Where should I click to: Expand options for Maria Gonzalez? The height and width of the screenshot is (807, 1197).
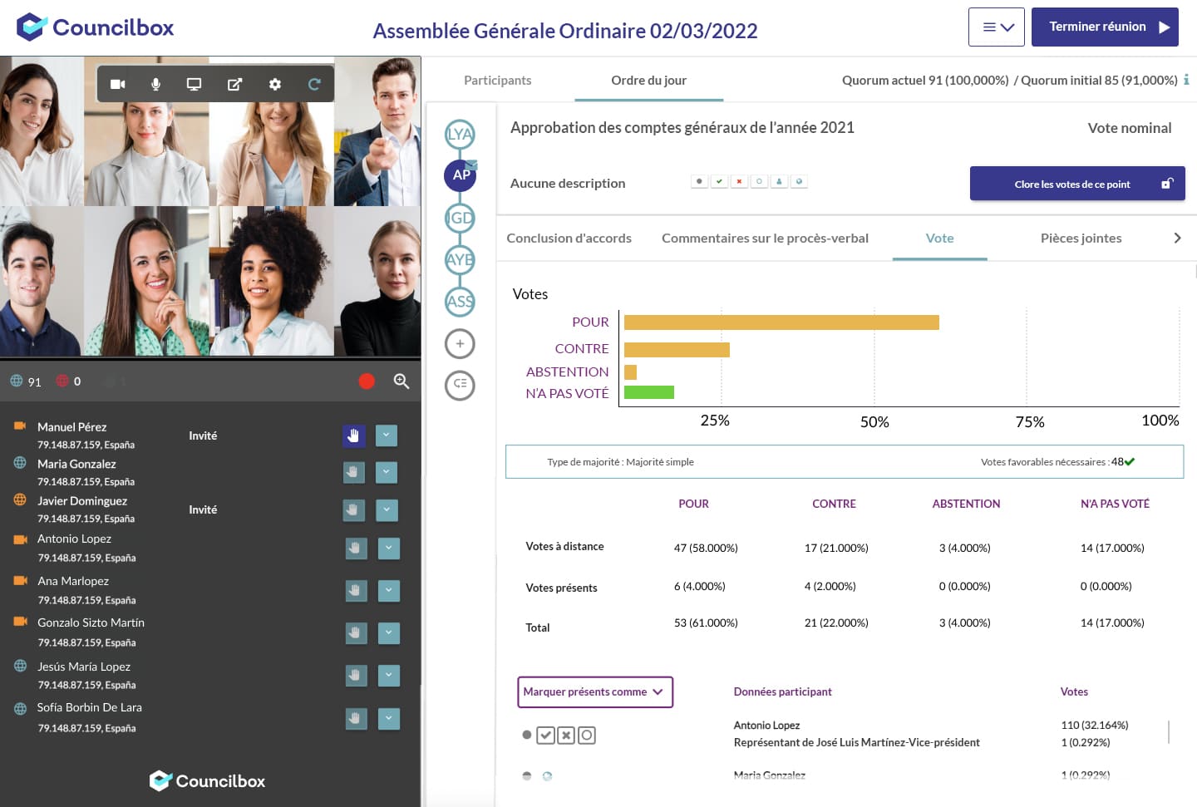[387, 472]
